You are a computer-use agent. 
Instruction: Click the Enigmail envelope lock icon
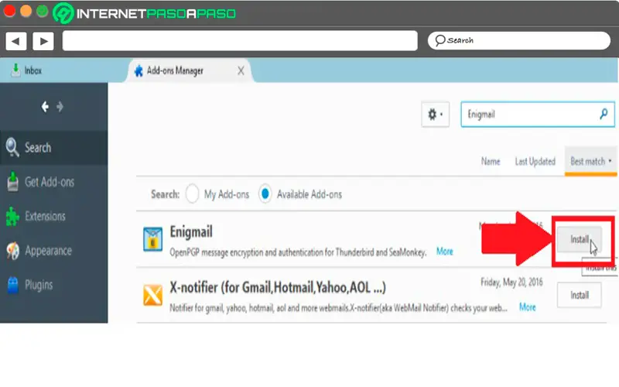pyautogui.click(x=152, y=239)
